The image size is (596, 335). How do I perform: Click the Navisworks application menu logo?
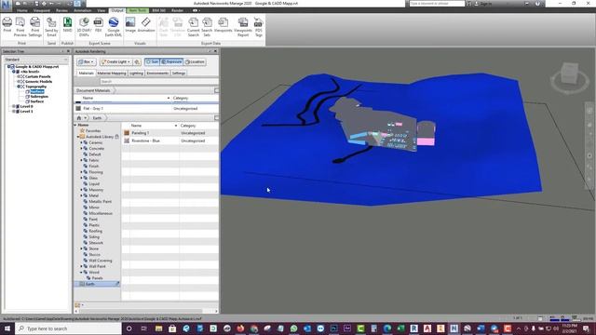7,5
